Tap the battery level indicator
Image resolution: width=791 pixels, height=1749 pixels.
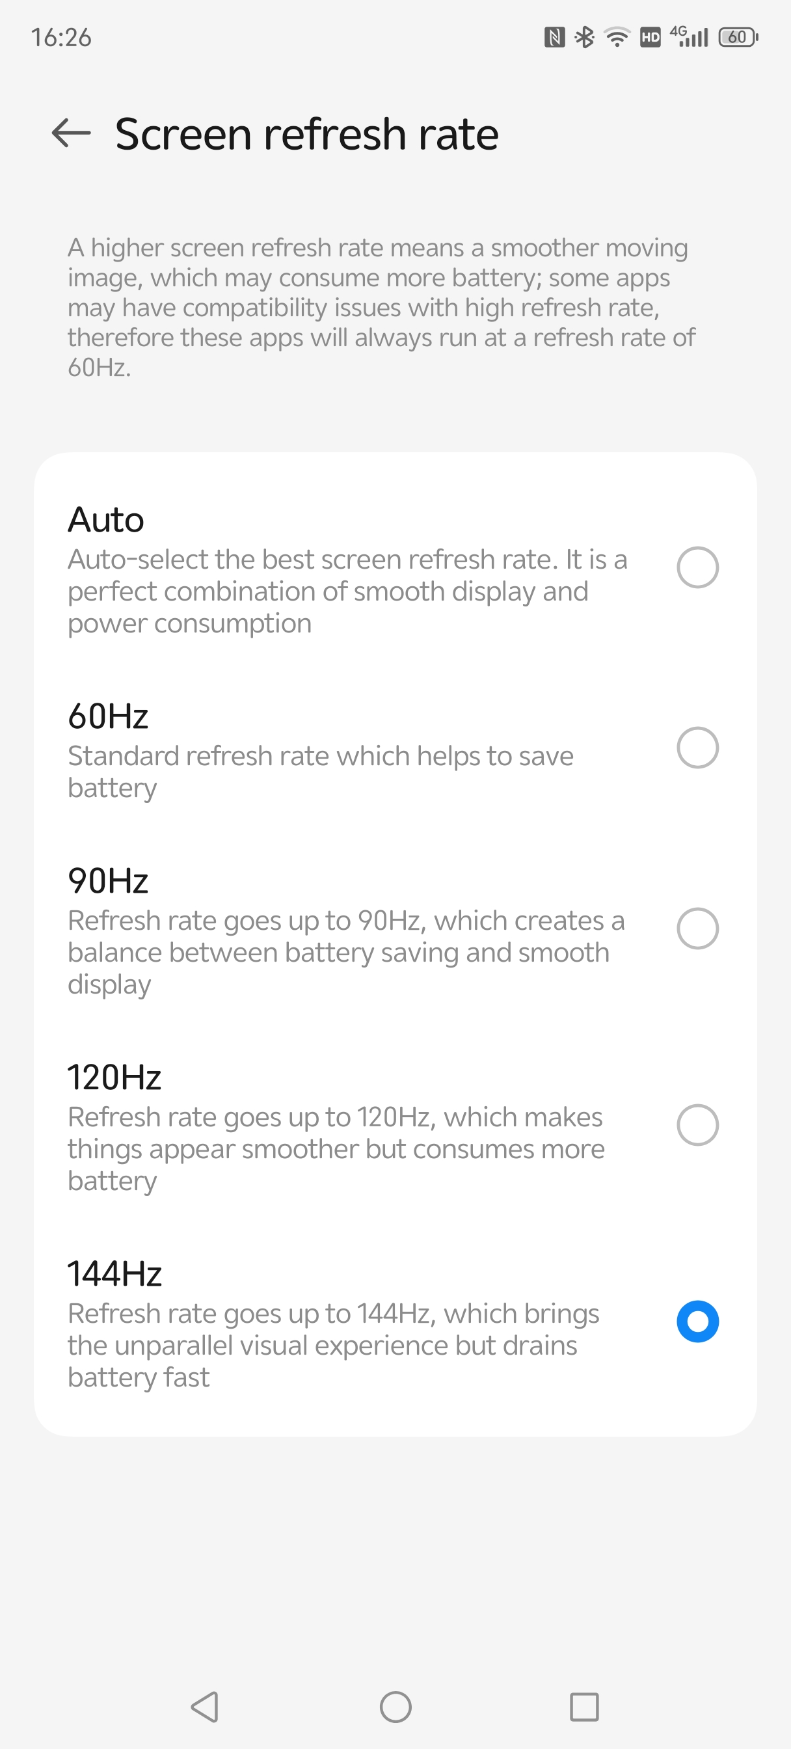[x=738, y=36]
